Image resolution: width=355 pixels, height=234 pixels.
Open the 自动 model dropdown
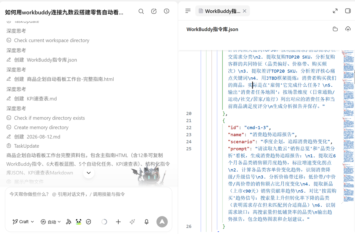click(x=51, y=222)
